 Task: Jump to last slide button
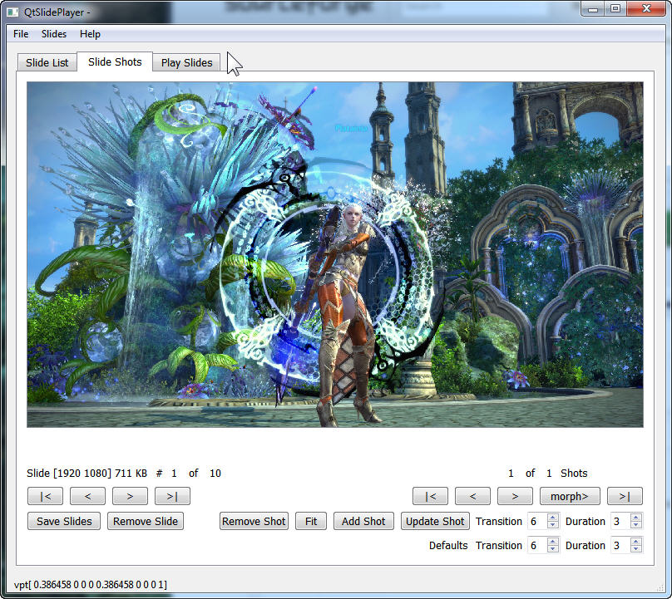172,496
